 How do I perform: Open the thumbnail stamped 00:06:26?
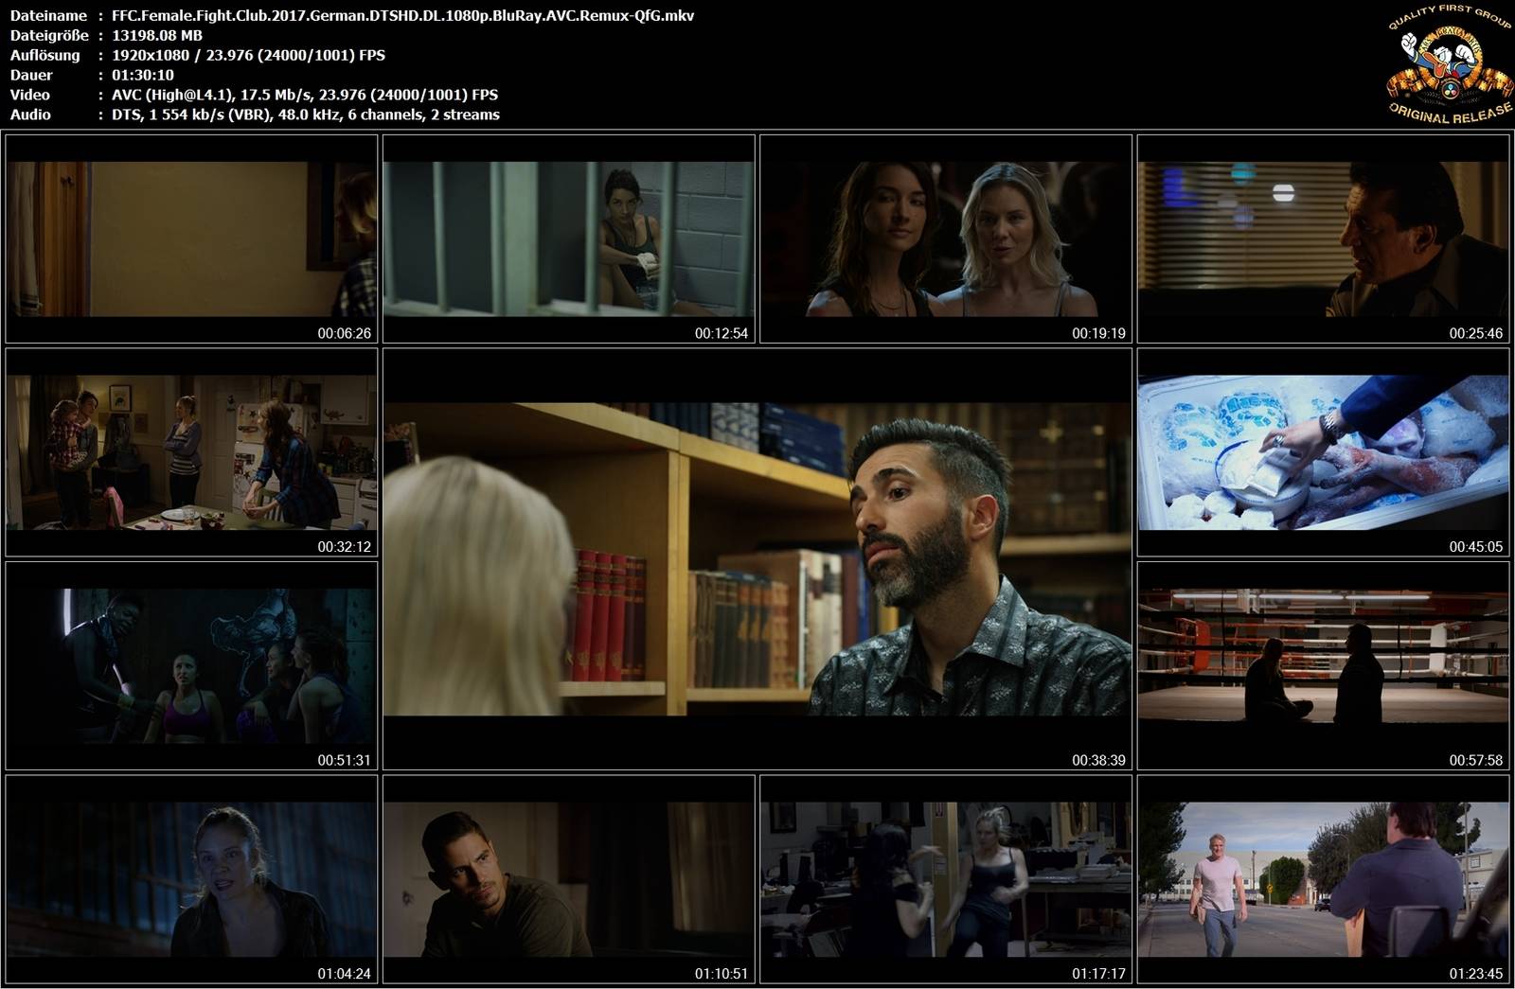191,238
